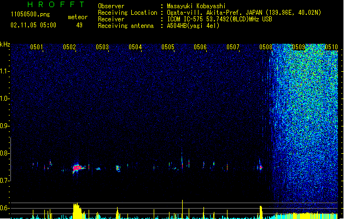Click the 0.6 frequency axis label
This screenshot has width=344, height=219.
pyautogui.click(x=4, y=208)
